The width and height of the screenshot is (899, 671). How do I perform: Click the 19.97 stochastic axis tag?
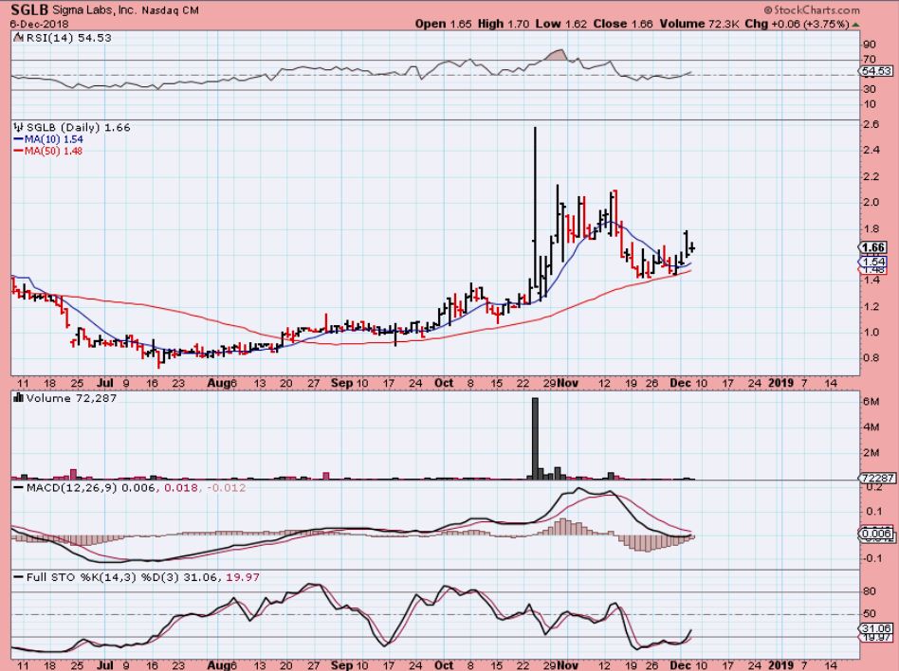(876, 637)
